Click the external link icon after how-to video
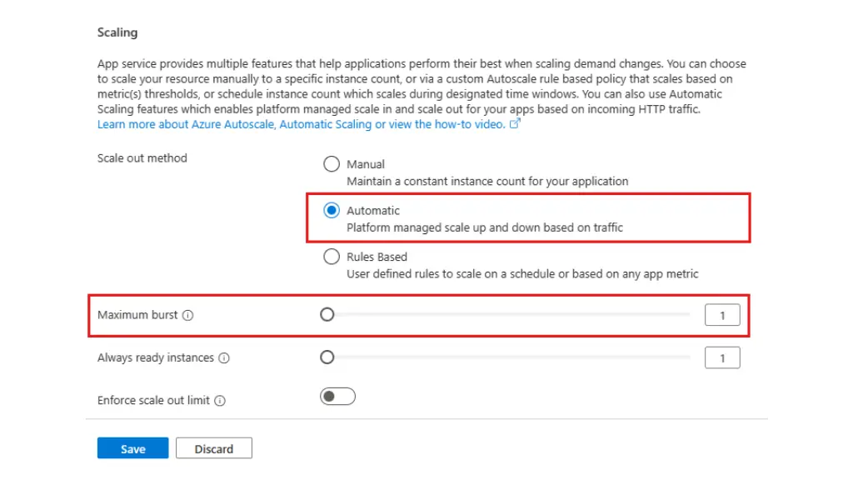 coord(515,123)
